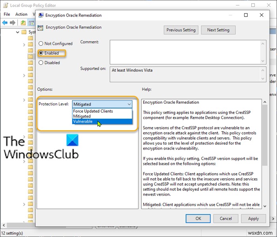Click the '12 setting(s)' status bar text
This screenshot has height=237, width=277.
point(12,233)
